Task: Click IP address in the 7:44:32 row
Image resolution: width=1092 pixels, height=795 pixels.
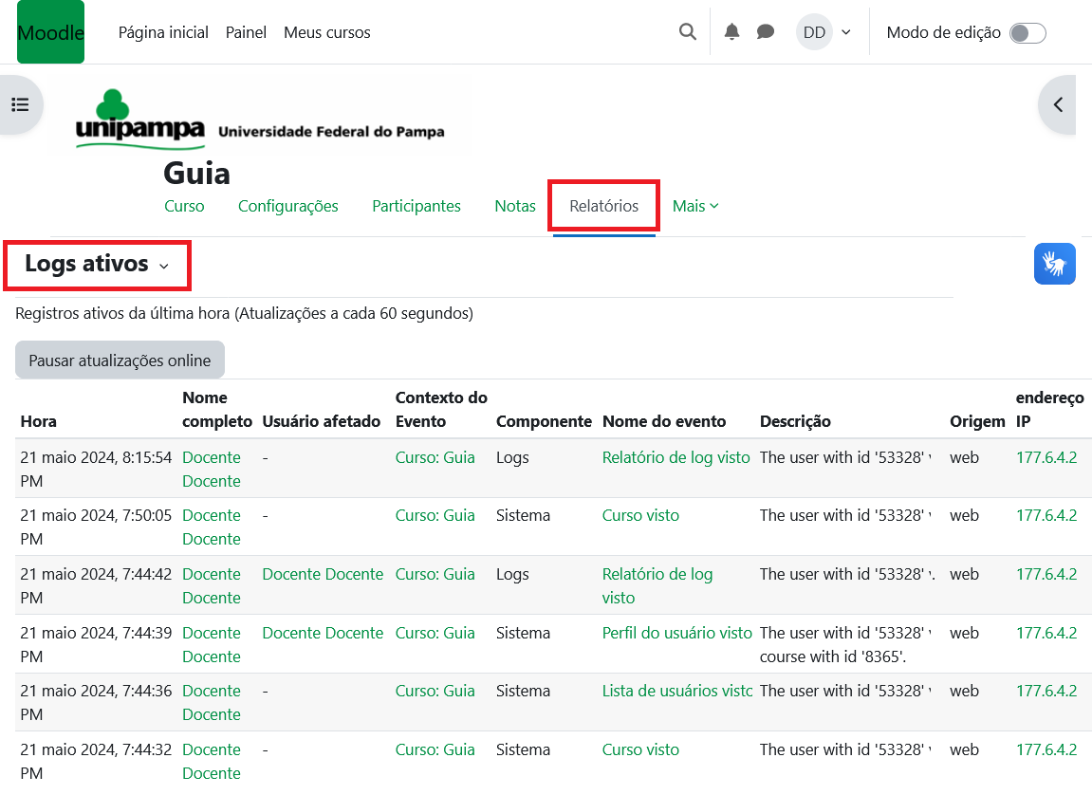Action: click(1046, 749)
